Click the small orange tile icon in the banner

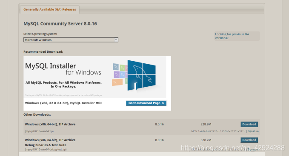click(x=117, y=82)
